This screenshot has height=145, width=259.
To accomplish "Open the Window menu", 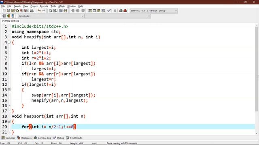I will point(71,6).
